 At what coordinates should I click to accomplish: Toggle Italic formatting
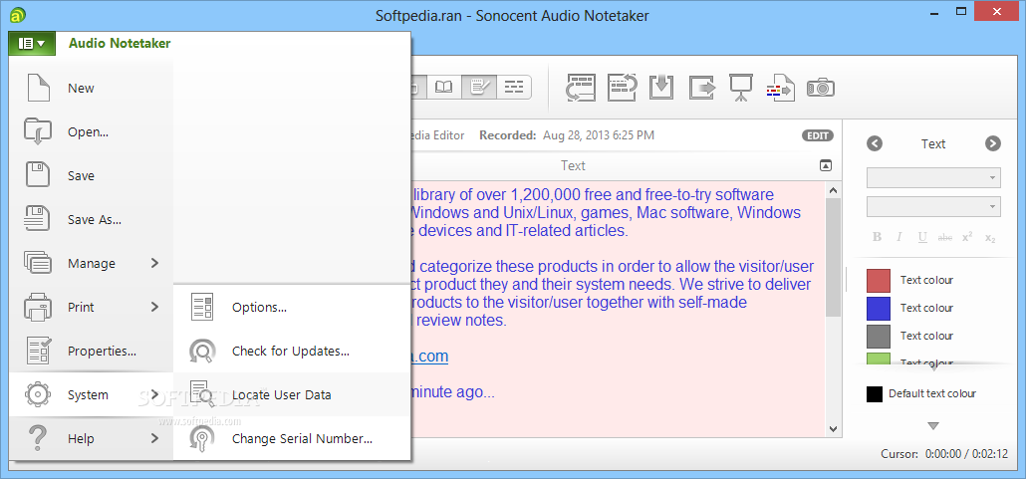[x=899, y=237]
